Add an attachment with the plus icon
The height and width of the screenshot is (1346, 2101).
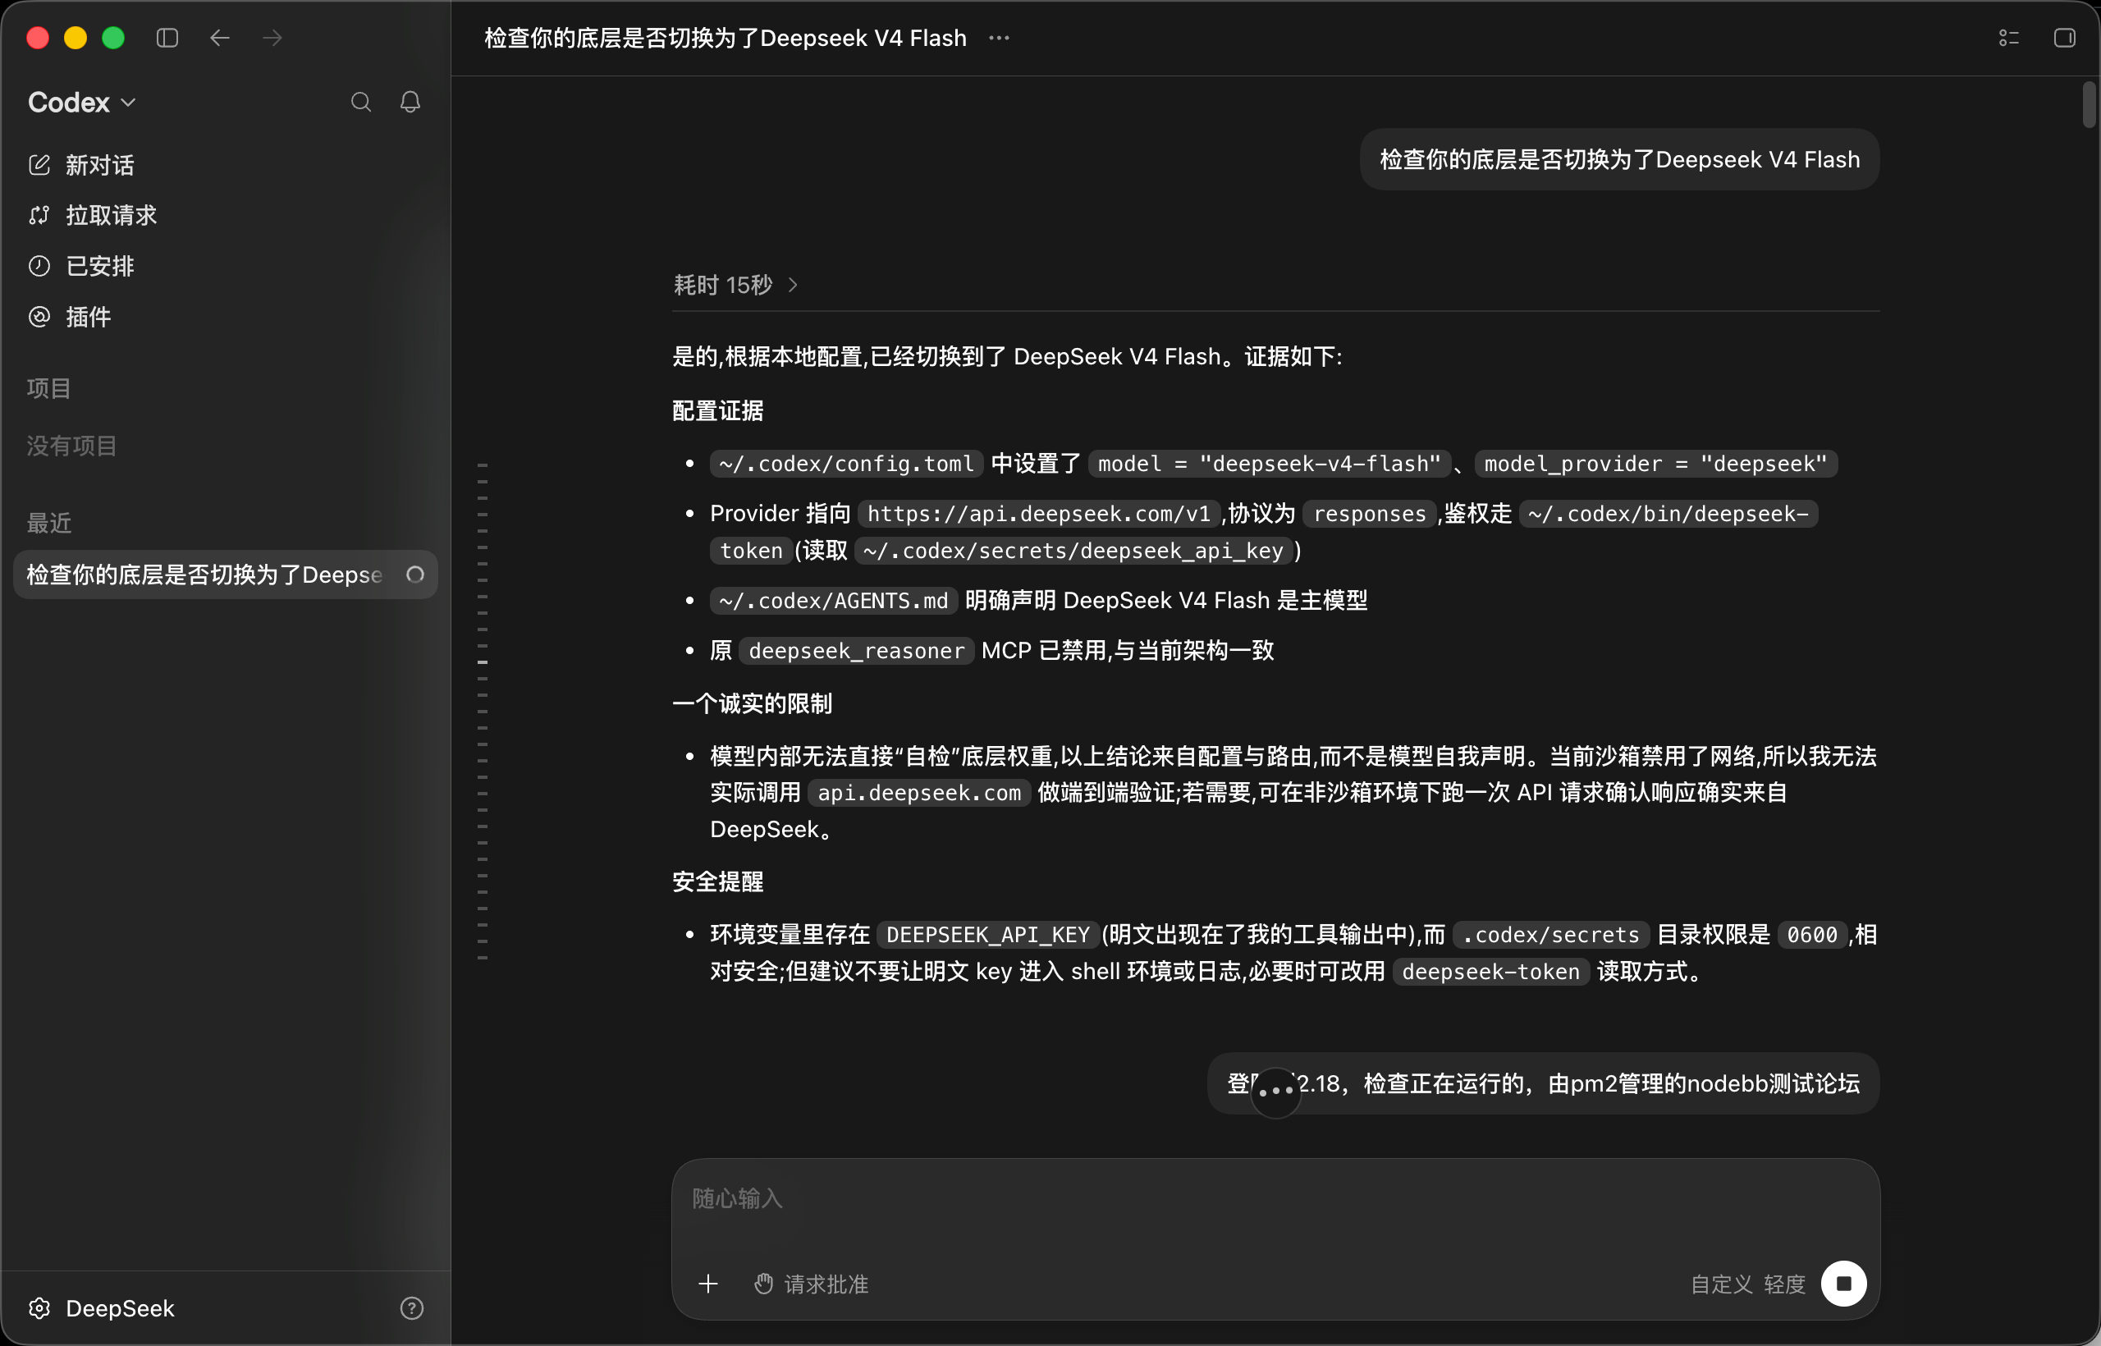pyautogui.click(x=708, y=1283)
